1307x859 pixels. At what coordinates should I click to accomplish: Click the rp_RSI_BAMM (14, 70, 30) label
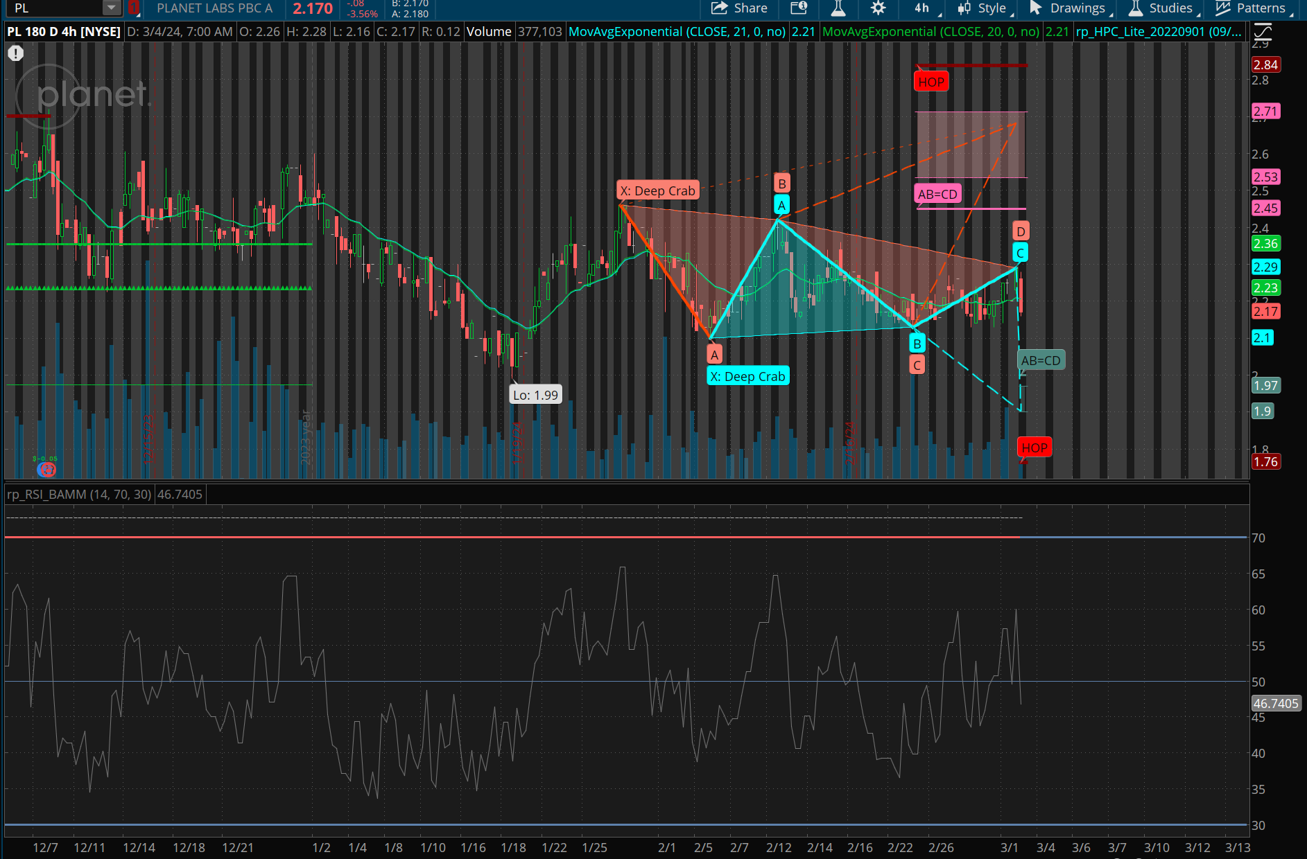click(x=79, y=495)
